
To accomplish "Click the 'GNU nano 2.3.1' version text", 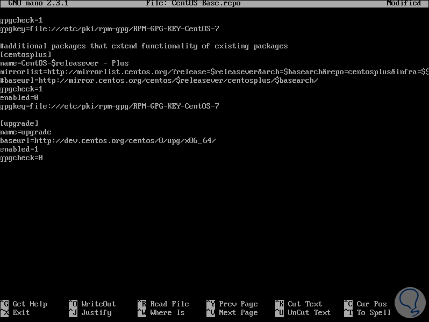I will [x=38, y=3].
